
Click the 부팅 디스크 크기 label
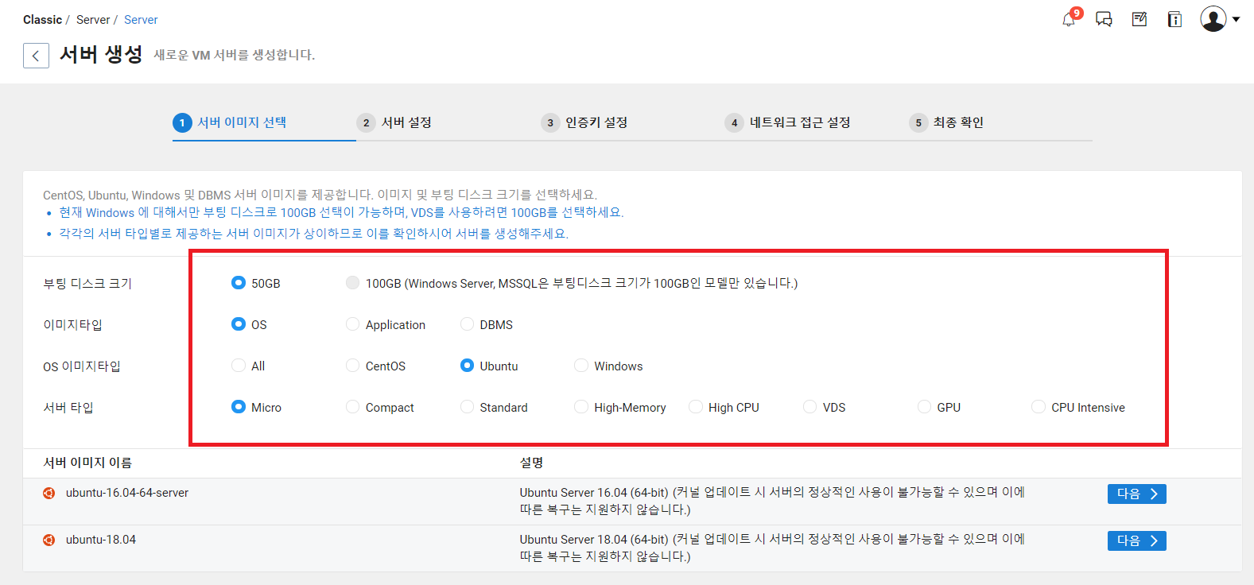click(x=87, y=284)
